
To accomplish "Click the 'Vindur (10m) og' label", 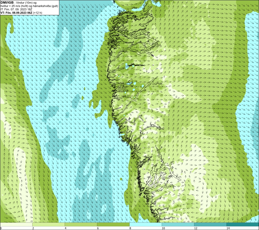I will point(26,3).
